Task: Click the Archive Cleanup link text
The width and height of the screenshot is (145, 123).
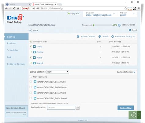Action: (x=88, y=36)
